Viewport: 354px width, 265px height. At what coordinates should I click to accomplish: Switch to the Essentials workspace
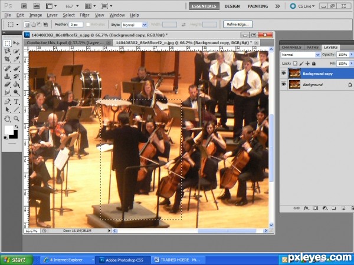point(204,6)
